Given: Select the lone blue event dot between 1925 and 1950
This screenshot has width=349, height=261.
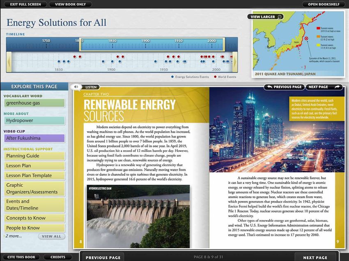Looking at the screenshot, I should pos(156,62).
